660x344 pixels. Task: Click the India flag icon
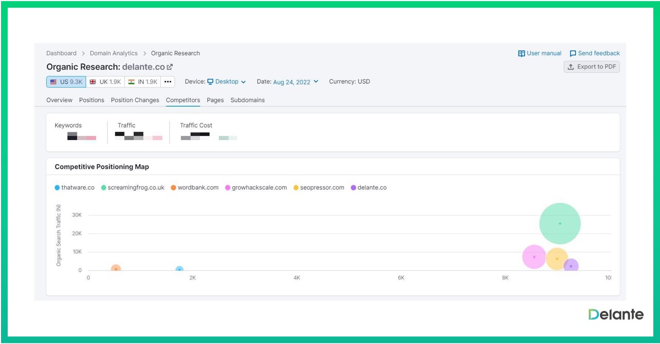pos(132,82)
